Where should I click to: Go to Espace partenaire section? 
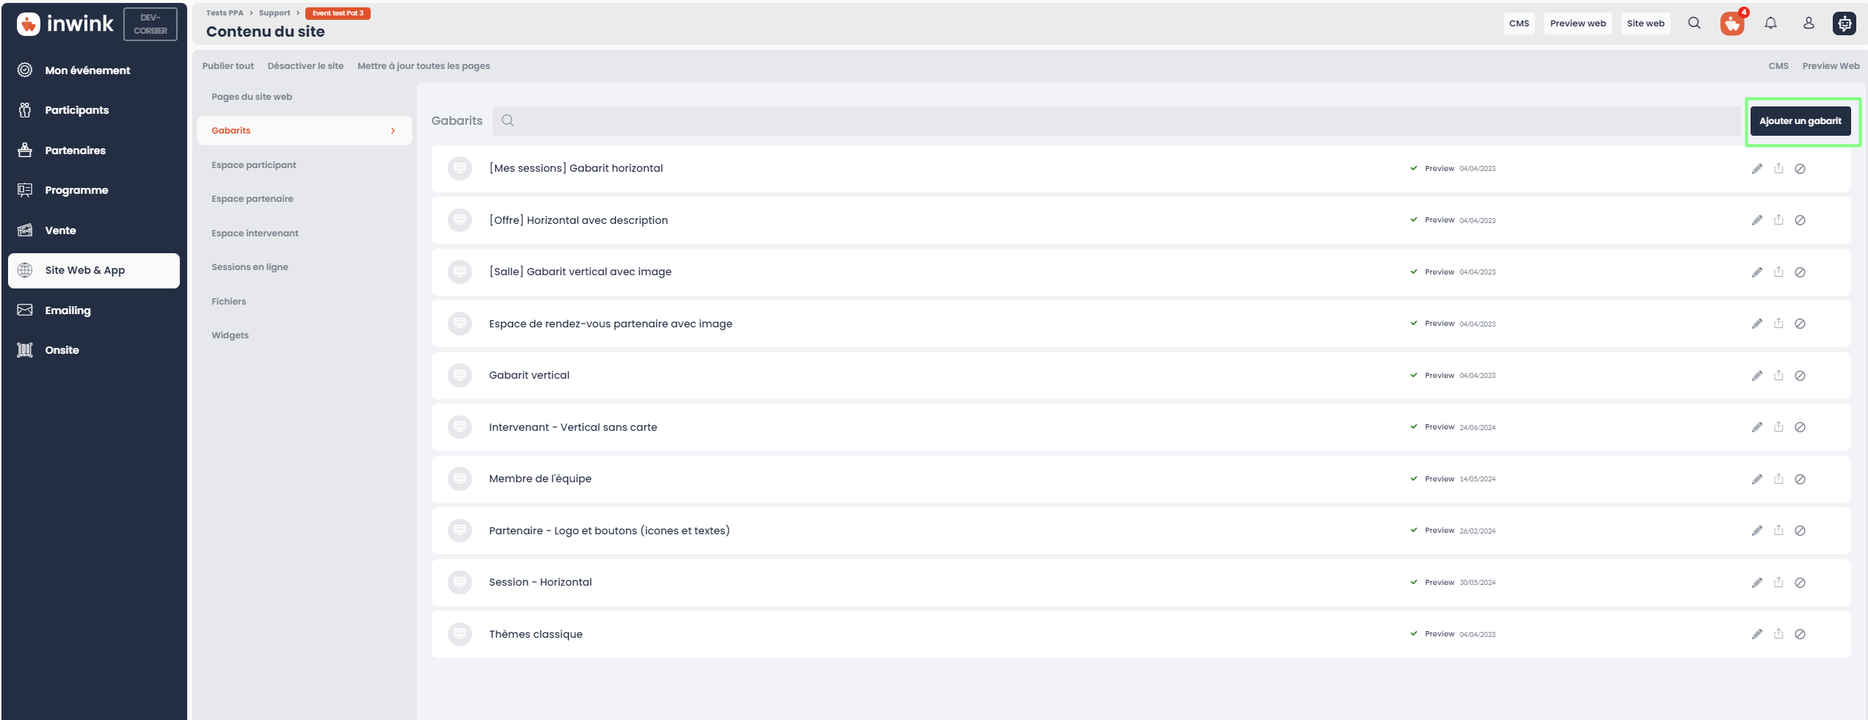click(252, 199)
